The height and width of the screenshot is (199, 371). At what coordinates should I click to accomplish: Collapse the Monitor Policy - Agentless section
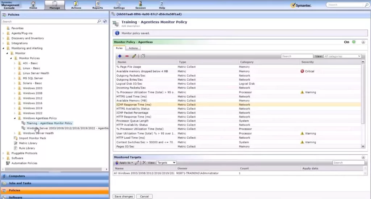click(x=363, y=42)
